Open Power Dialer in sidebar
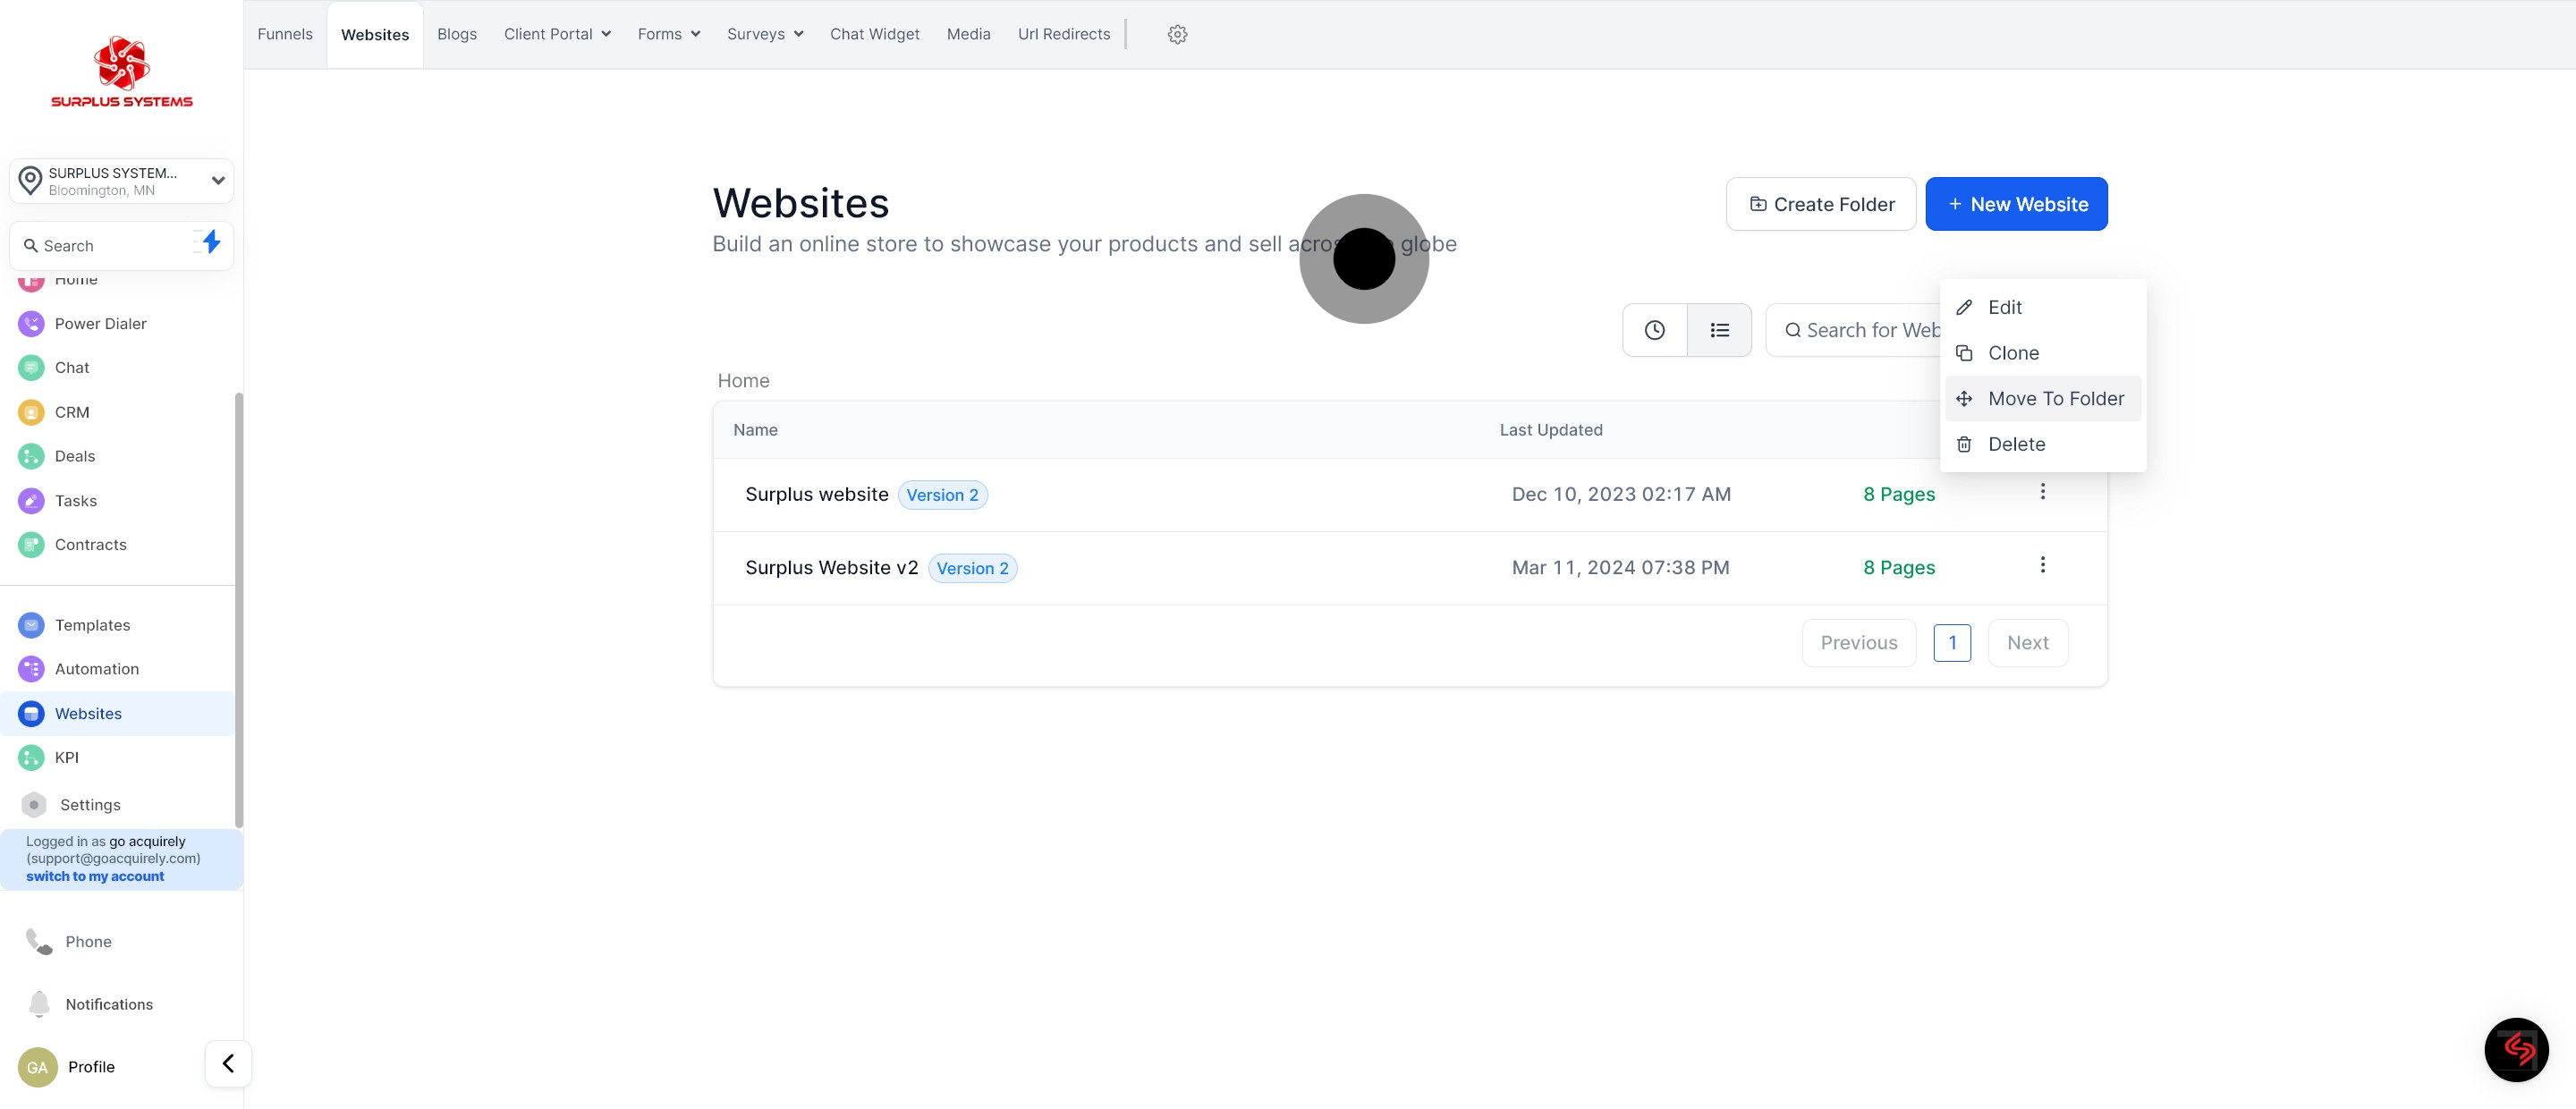The height and width of the screenshot is (1109, 2576). pyautogui.click(x=100, y=324)
